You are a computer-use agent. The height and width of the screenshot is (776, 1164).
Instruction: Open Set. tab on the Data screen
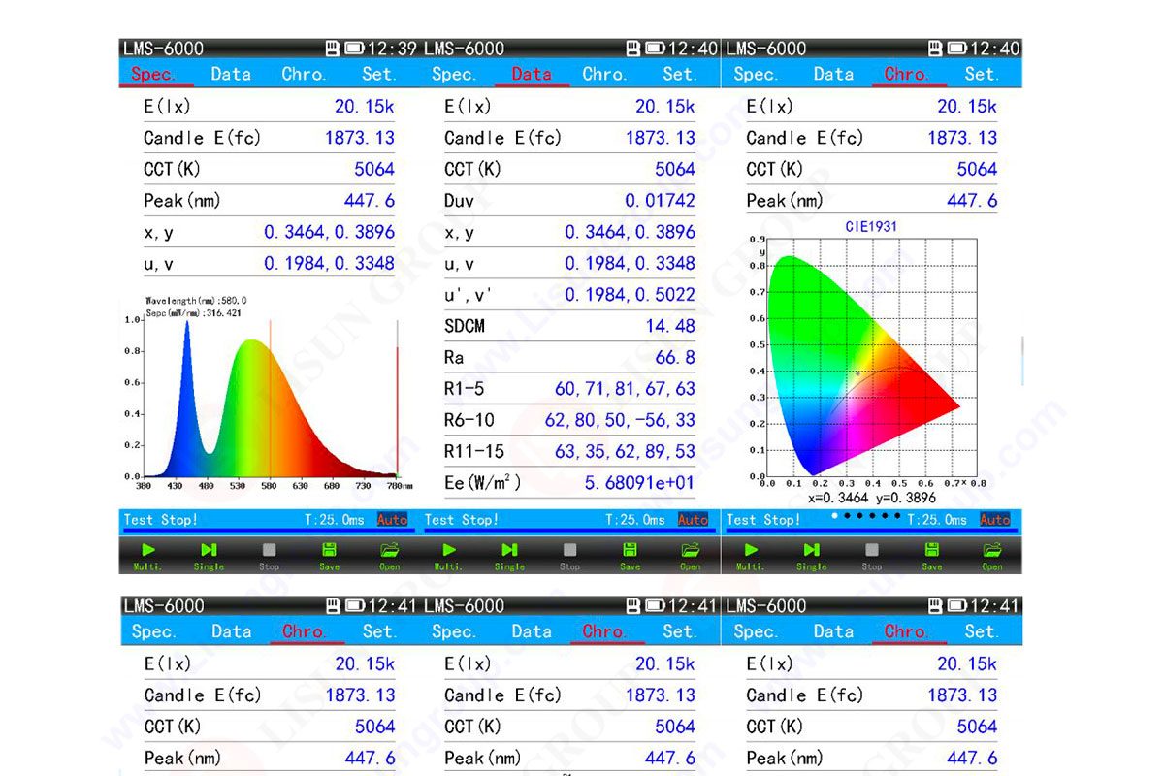pos(680,74)
